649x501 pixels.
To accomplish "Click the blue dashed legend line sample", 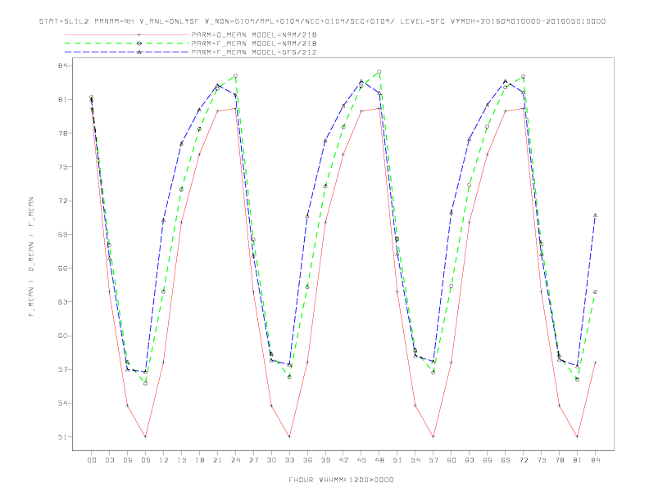I will [127, 52].
